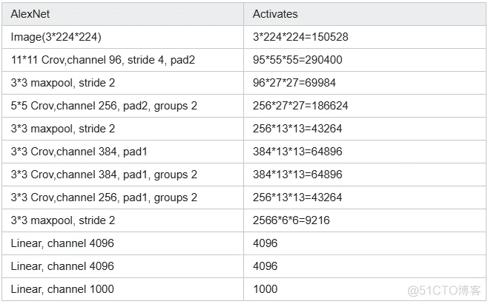Click the 3*3 Crov 384 groups 2 cell
488x304 pixels.
coord(122,175)
